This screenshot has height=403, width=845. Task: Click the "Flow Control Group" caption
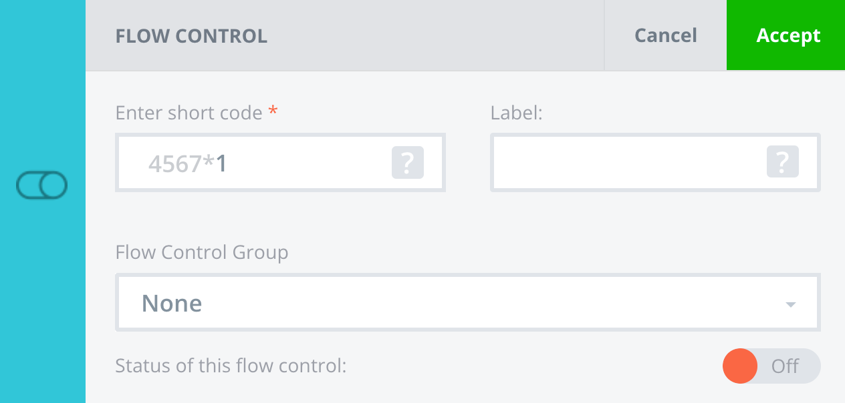point(201,252)
